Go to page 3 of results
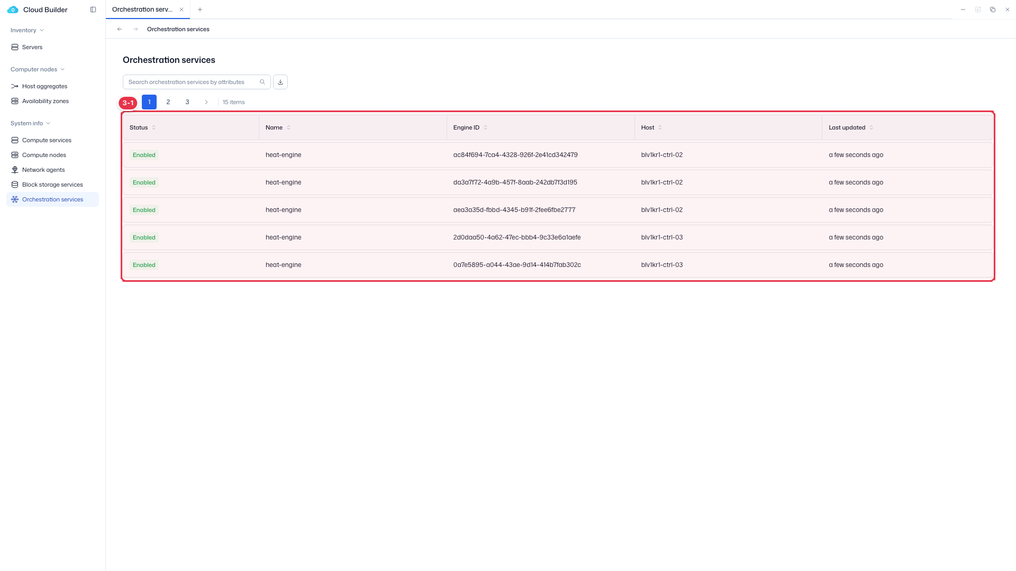 tap(187, 102)
